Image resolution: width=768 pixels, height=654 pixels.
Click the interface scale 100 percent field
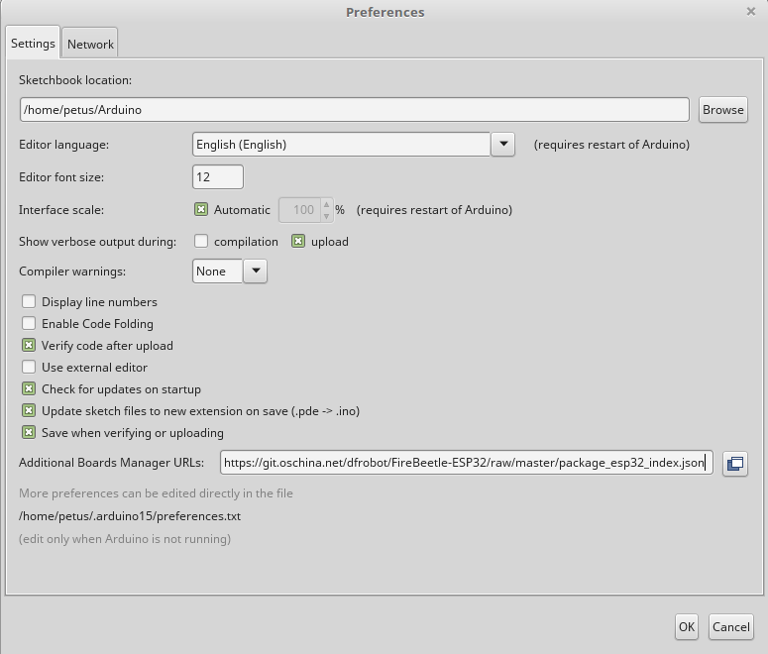point(300,210)
